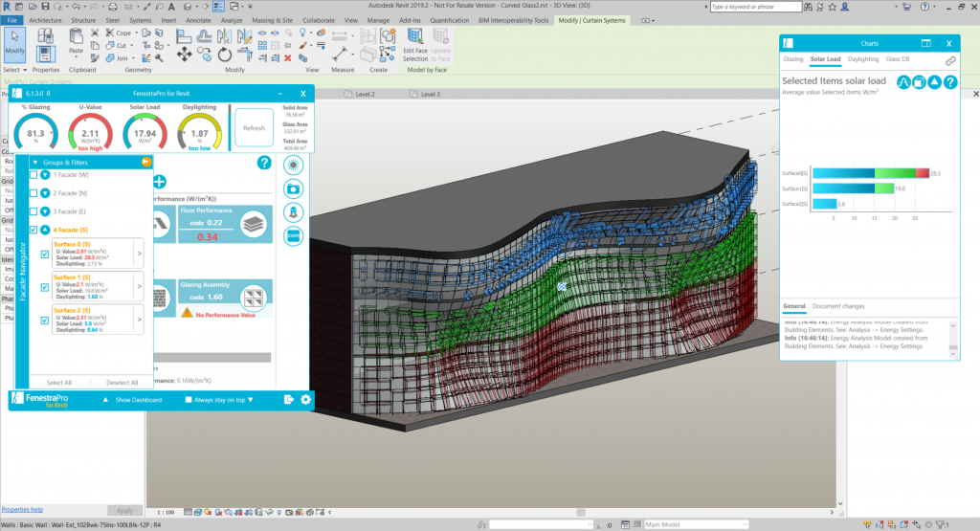The height and width of the screenshot is (531, 980).
Task: Open the File ribbon tab
Action: [x=11, y=20]
